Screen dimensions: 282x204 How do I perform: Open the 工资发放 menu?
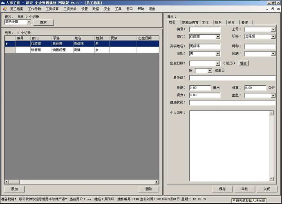[70, 9]
